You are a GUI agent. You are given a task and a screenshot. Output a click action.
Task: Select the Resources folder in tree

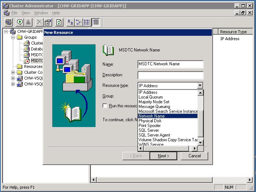33,66
